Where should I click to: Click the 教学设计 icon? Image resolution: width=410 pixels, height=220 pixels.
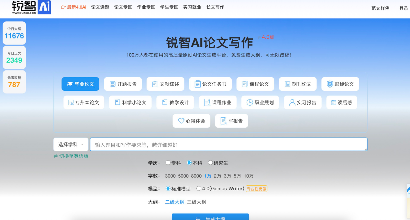[x=165, y=102]
